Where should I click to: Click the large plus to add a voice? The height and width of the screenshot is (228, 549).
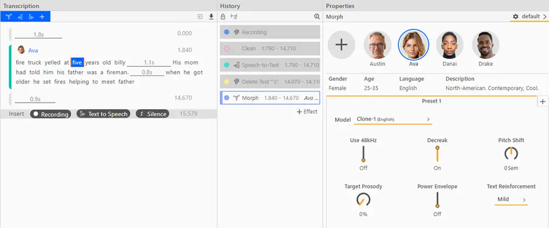(341, 45)
